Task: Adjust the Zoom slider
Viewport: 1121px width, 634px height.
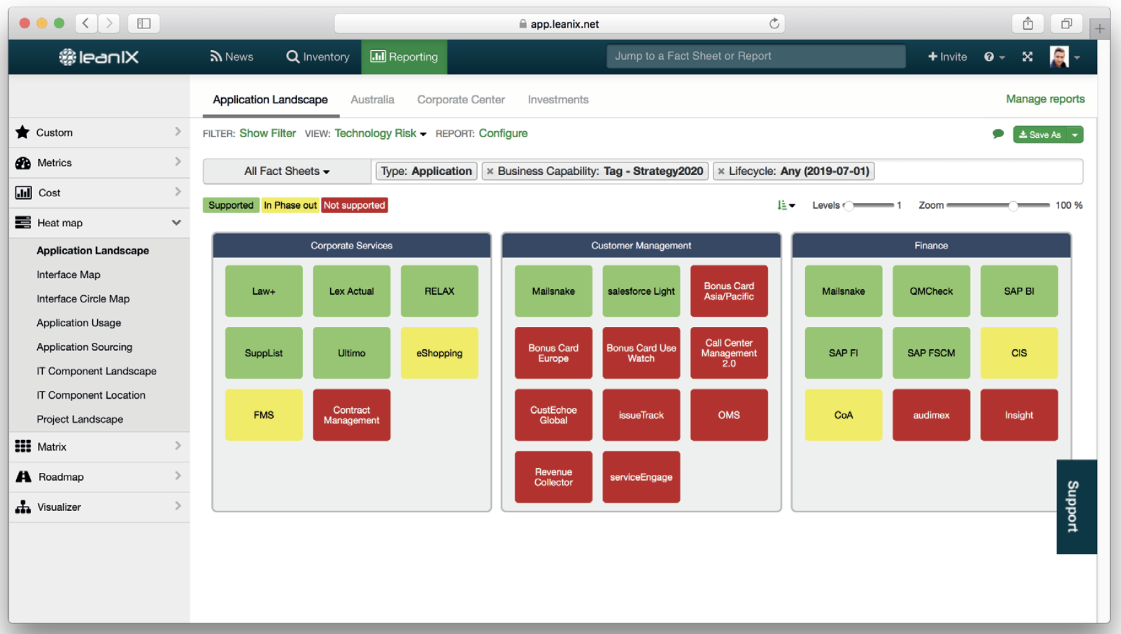Action: (1014, 205)
